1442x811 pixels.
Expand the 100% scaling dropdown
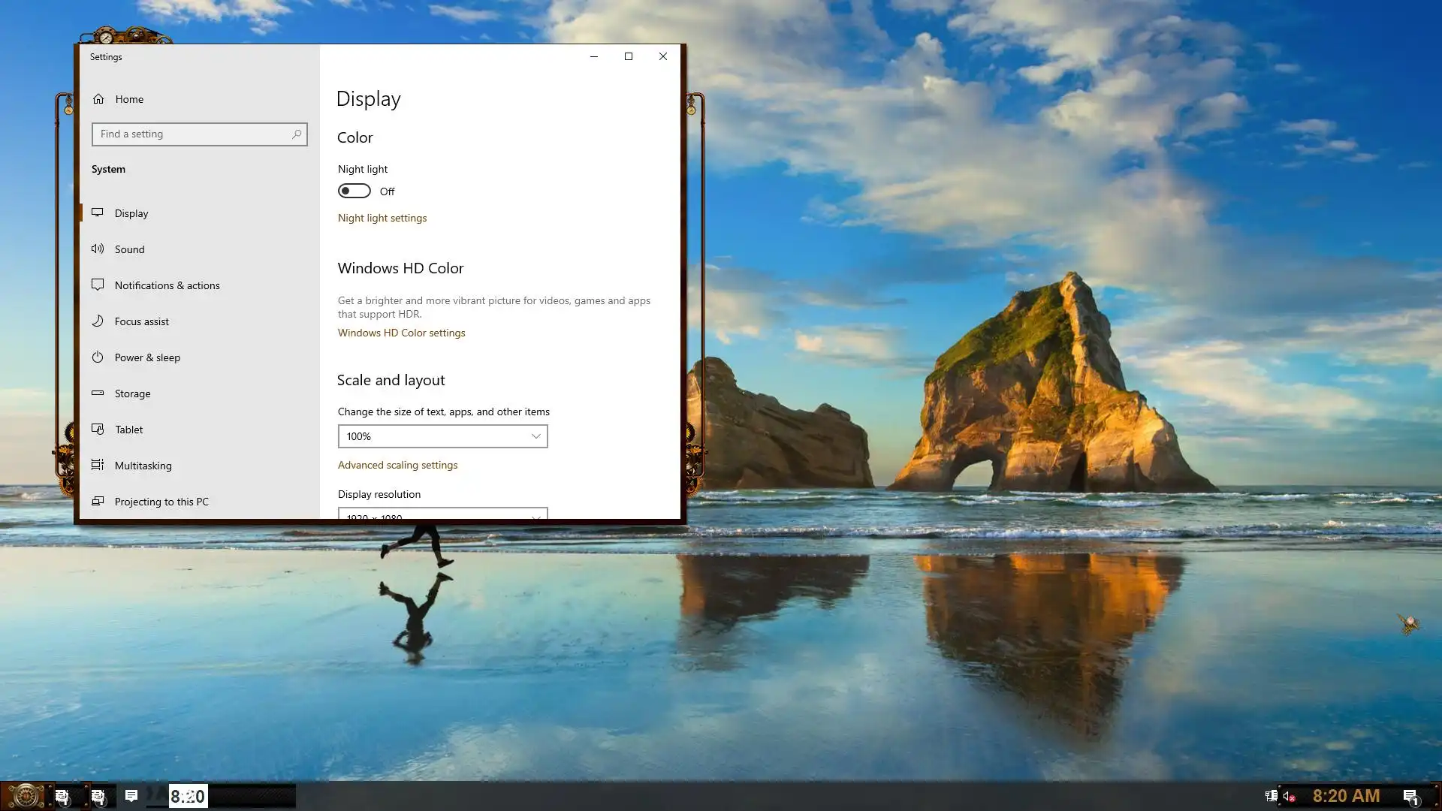442,436
